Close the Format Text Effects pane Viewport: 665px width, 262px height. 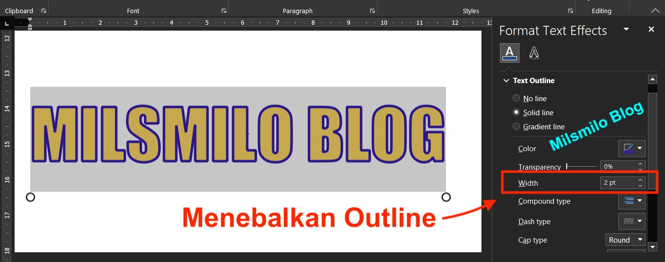point(651,30)
